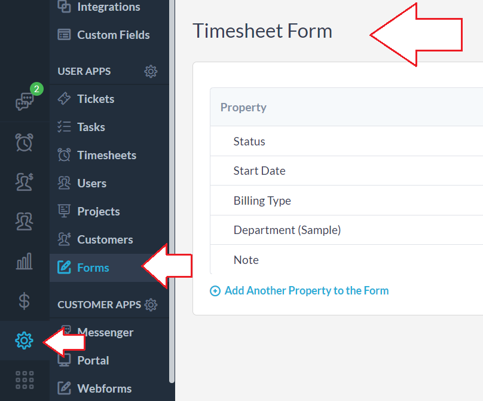Open the blue settings gear icon
Image resolution: width=483 pixels, height=401 pixels.
point(25,341)
